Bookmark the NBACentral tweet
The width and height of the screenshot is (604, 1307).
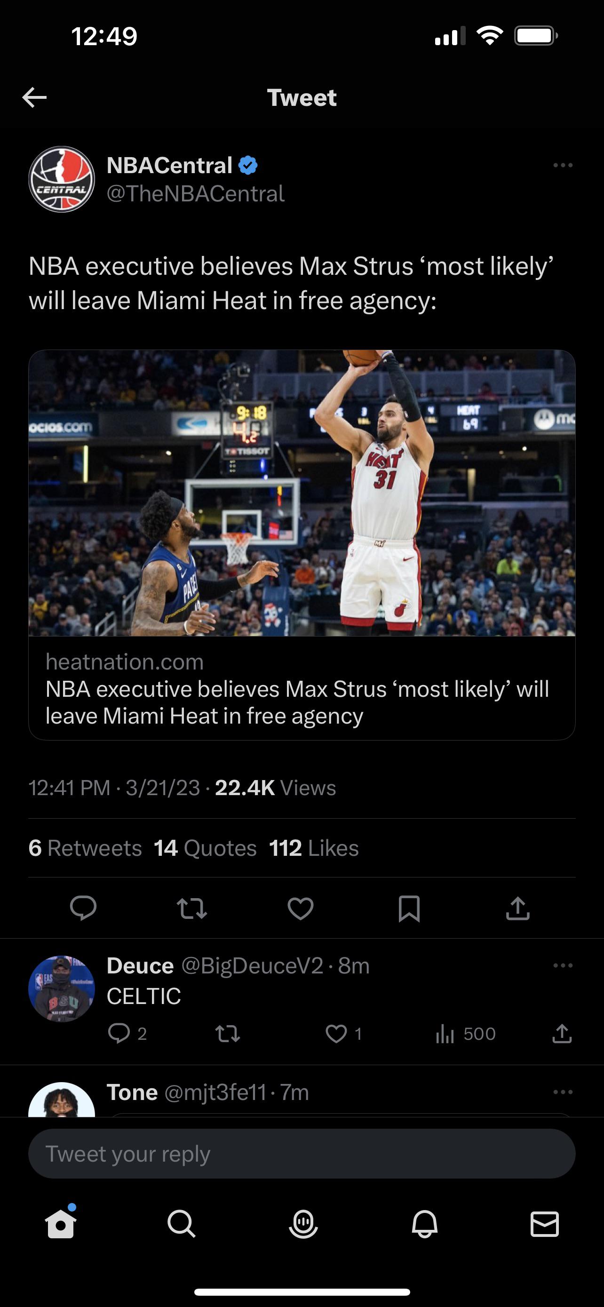click(x=409, y=908)
